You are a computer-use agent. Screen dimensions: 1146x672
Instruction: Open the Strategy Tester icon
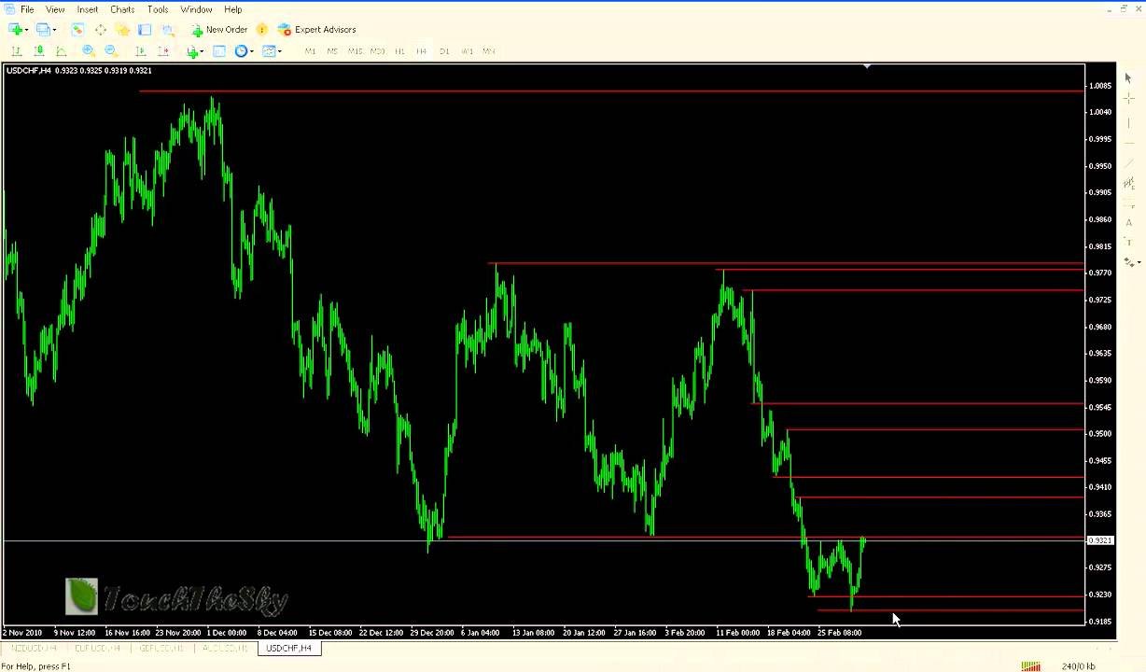167,30
